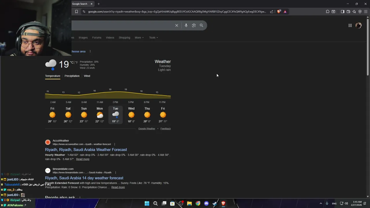This screenshot has width=370, height=208.
Task: Open the Google account profile picture
Action: click(x=359, y=25)
